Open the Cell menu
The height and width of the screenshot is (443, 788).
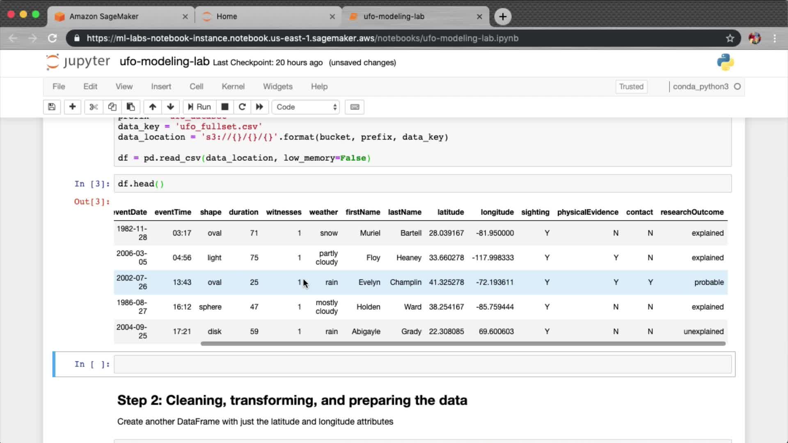[196, 87]
